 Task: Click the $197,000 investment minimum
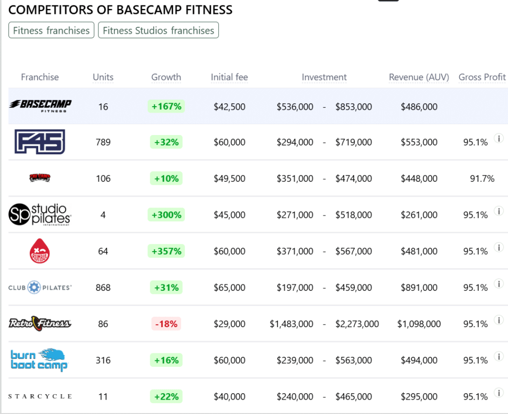pos(295,287)
